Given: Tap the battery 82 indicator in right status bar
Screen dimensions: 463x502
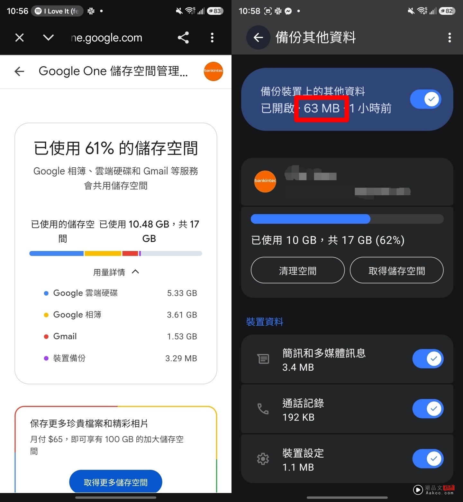Looking at the screenshot, I should pos(447,11).
